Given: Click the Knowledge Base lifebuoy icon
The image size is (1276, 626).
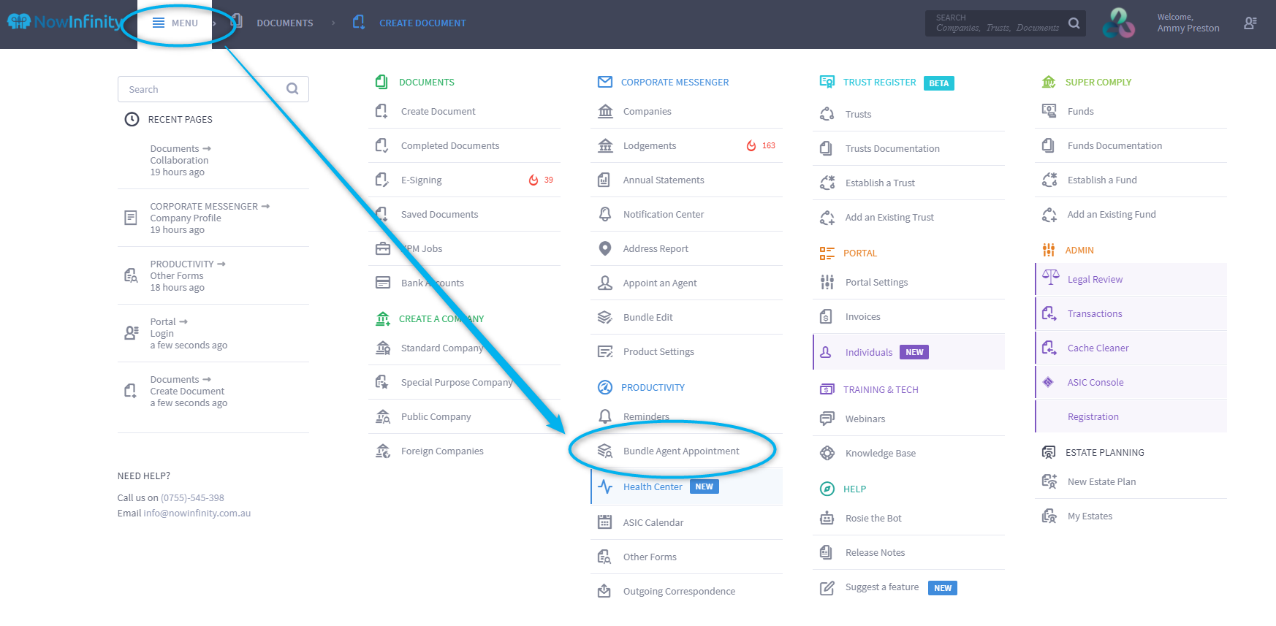Looking at the screenshot, I should click(827, 453).
